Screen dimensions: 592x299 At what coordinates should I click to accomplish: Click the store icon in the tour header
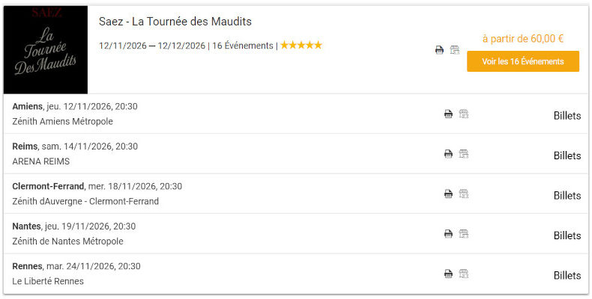[x=455, y=50]
